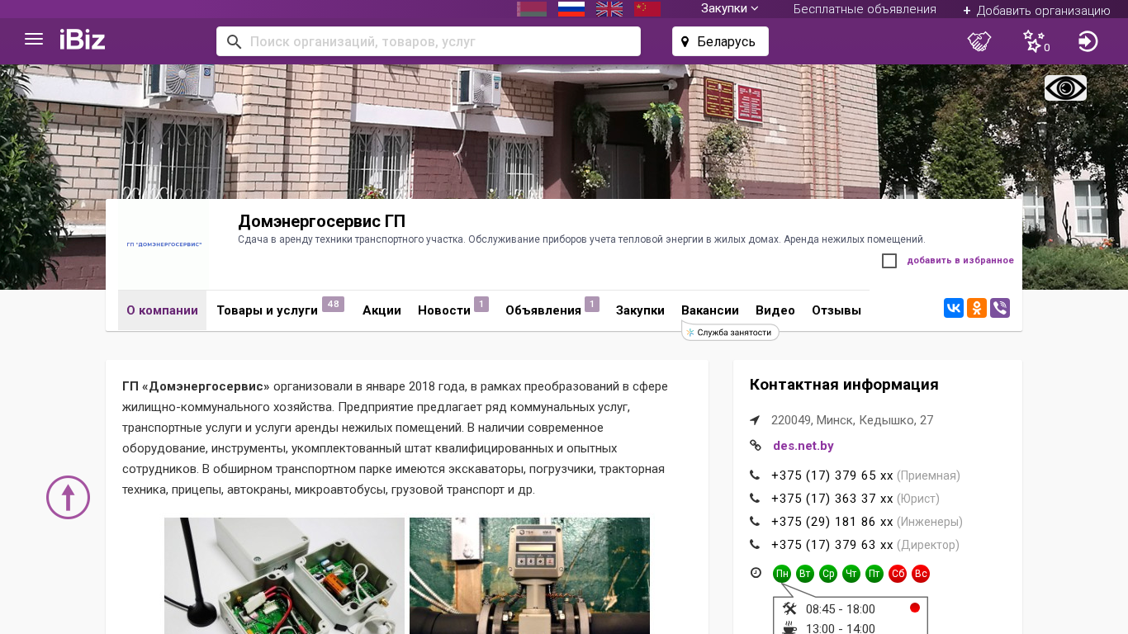Toggle accessibility eye view mode
The height and width of the screenshot is (634, 1128).
pos(1065,88)
